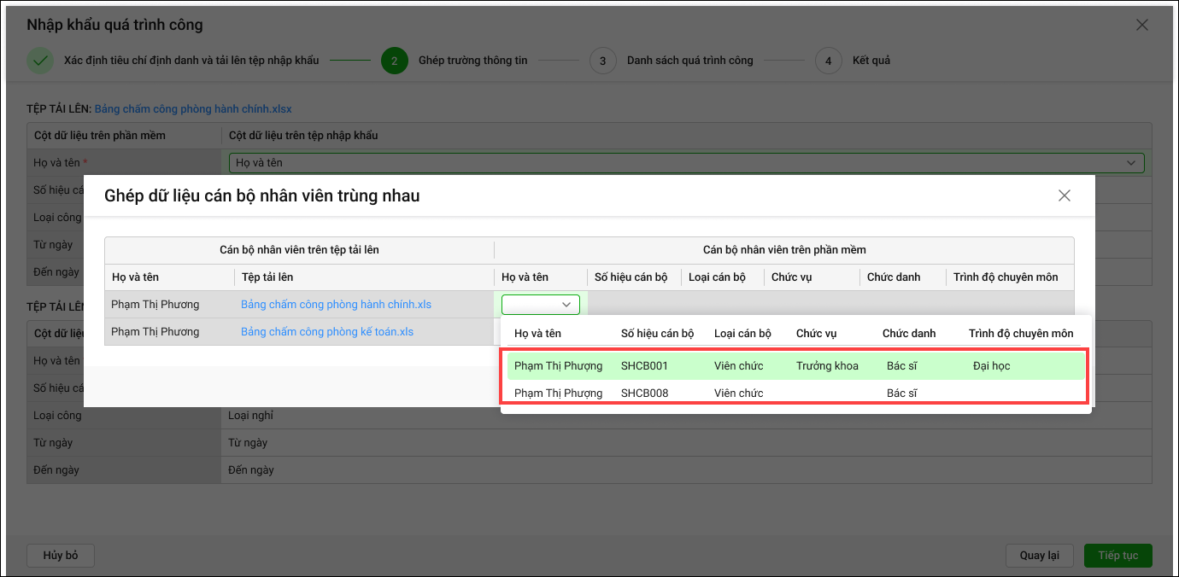
Task: Open Bảng chấm công phòng hành chính.xls link
Action: point(336,305)
